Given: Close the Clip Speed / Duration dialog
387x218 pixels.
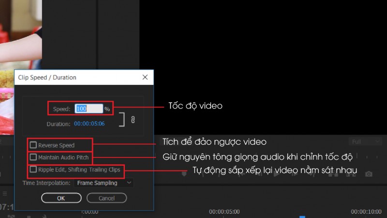Looking at the screenshot, I should [145, 77].
